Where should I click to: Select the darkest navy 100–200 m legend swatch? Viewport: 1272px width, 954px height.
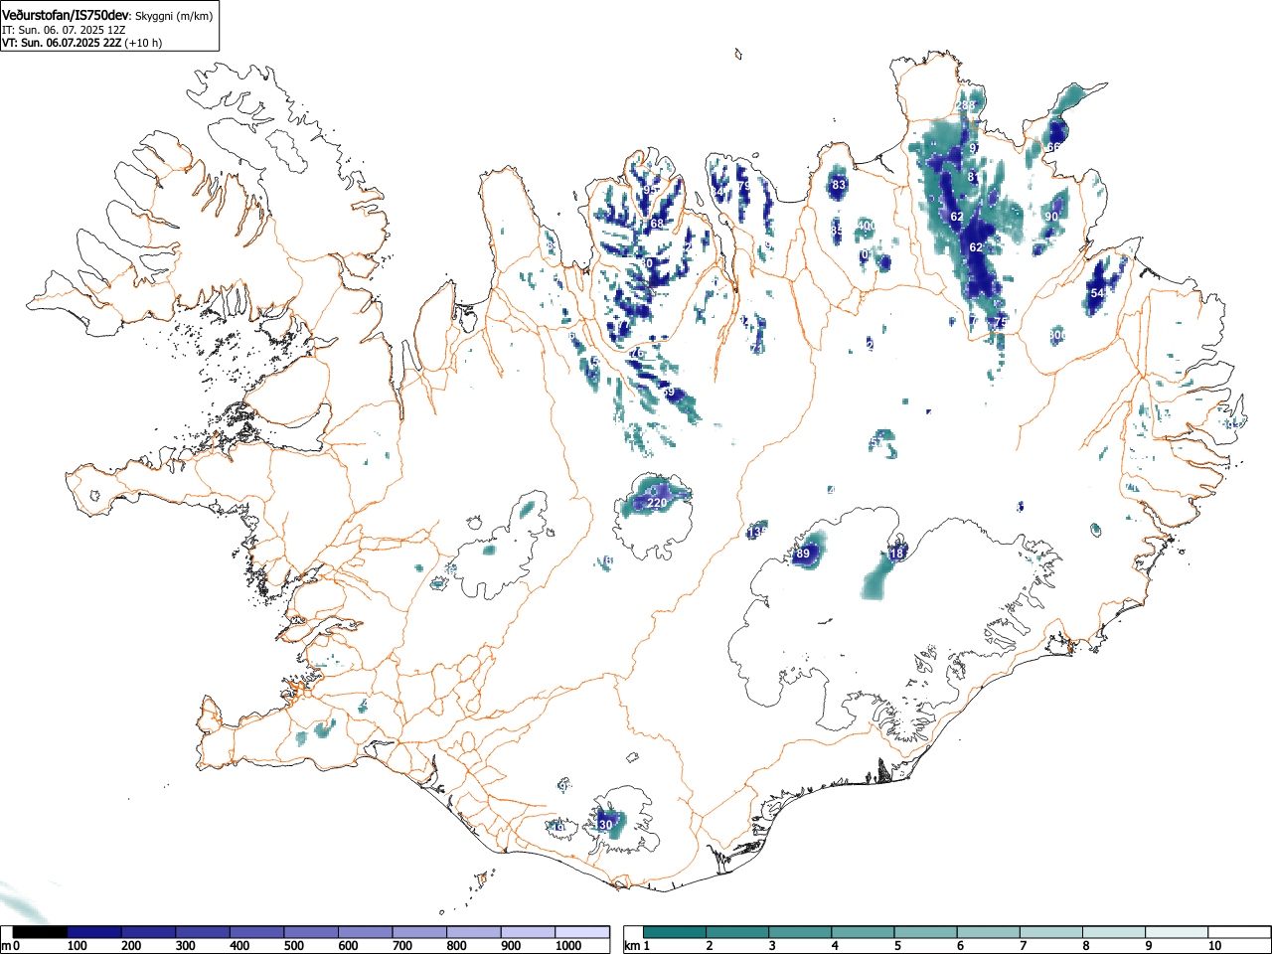94,932
